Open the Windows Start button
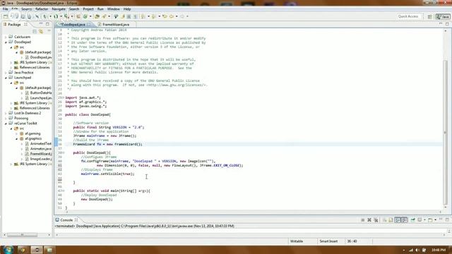This screenshot has width=452, height=254. pyautogui.click(x=8, y=249)
